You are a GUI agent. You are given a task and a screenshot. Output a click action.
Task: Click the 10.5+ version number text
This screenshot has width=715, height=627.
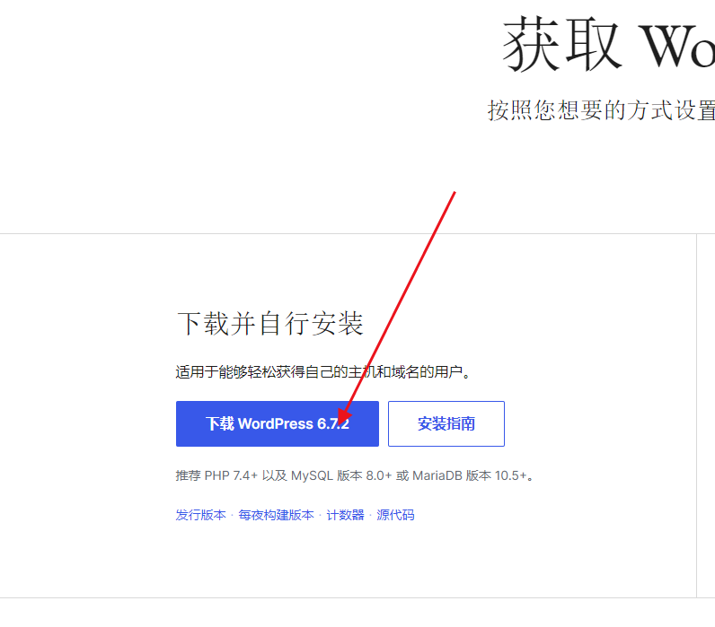click(x=511, y=475)
